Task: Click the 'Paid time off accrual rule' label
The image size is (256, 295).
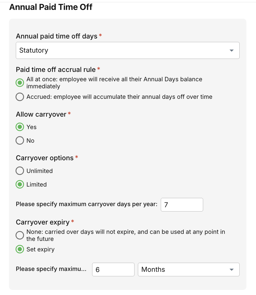Action: [56, 69]
